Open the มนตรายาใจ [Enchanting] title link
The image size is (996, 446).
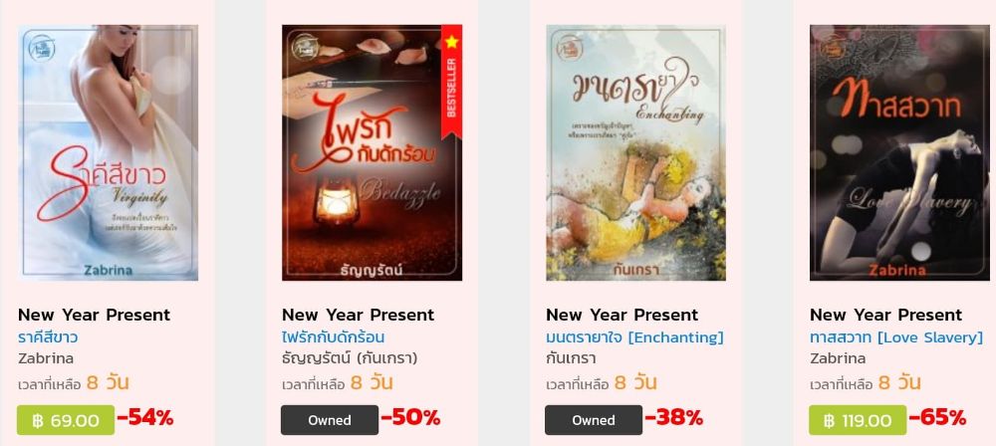click(x=634, y=336)
